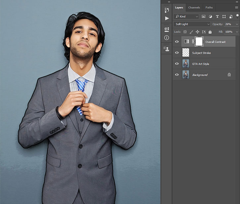Switch to the Channels tab

(x=194, y=8)
